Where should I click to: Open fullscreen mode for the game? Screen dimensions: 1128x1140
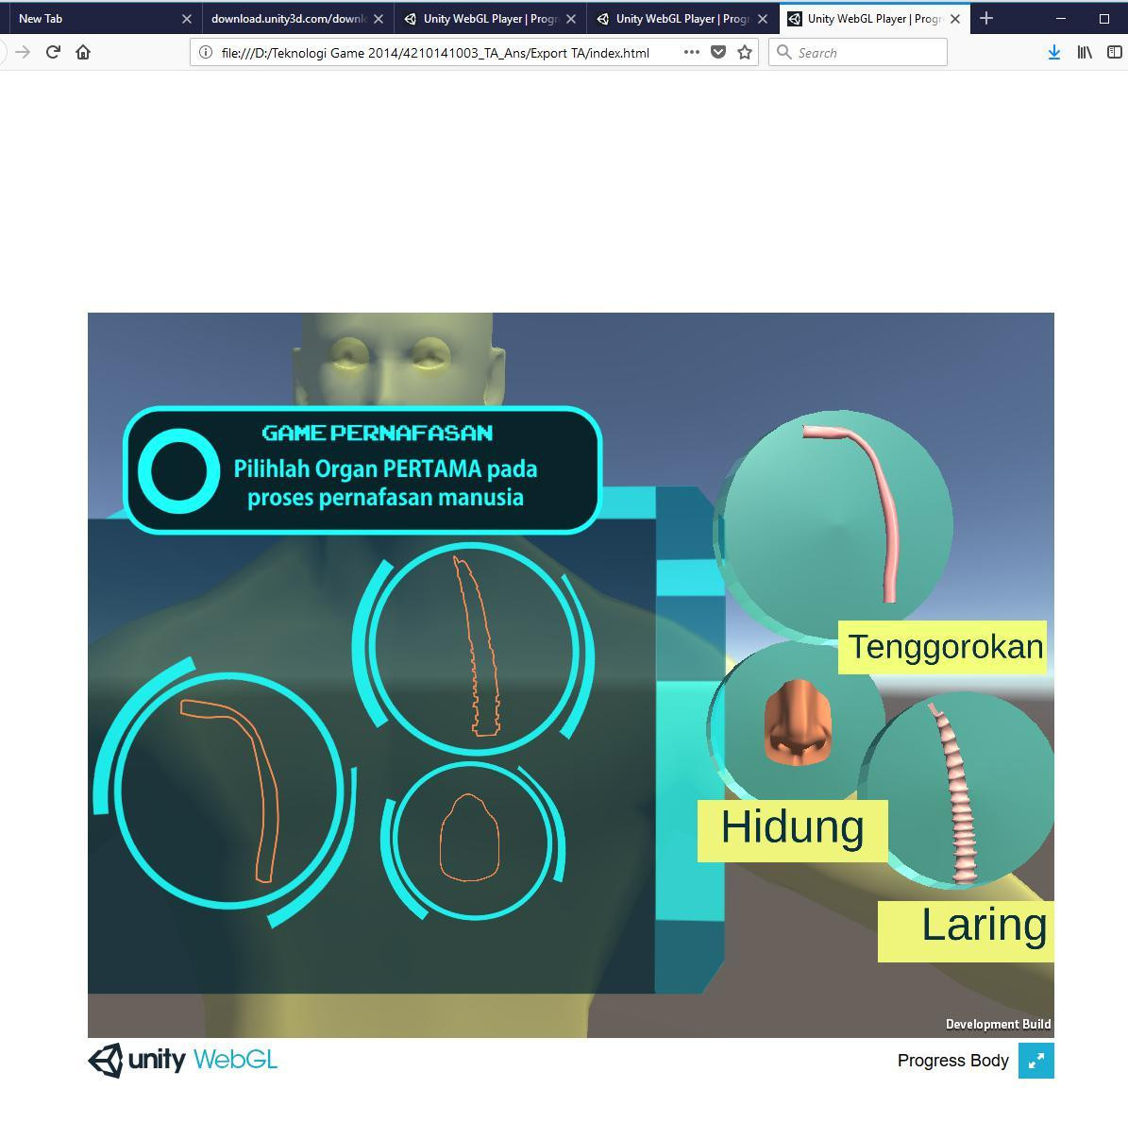[x=1035, y=1061]
